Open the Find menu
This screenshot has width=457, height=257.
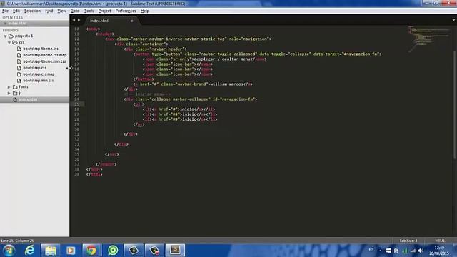(49, 11)
